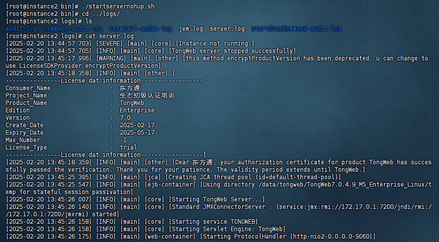The width and height of the screenshot is (439, 242).
Task: Click 'Starting TongWeb Server...' message
Action: click(217, 199)
